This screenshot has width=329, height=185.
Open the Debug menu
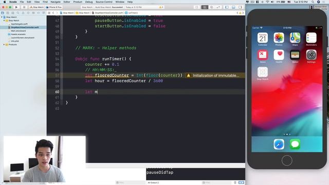point(89,2)
